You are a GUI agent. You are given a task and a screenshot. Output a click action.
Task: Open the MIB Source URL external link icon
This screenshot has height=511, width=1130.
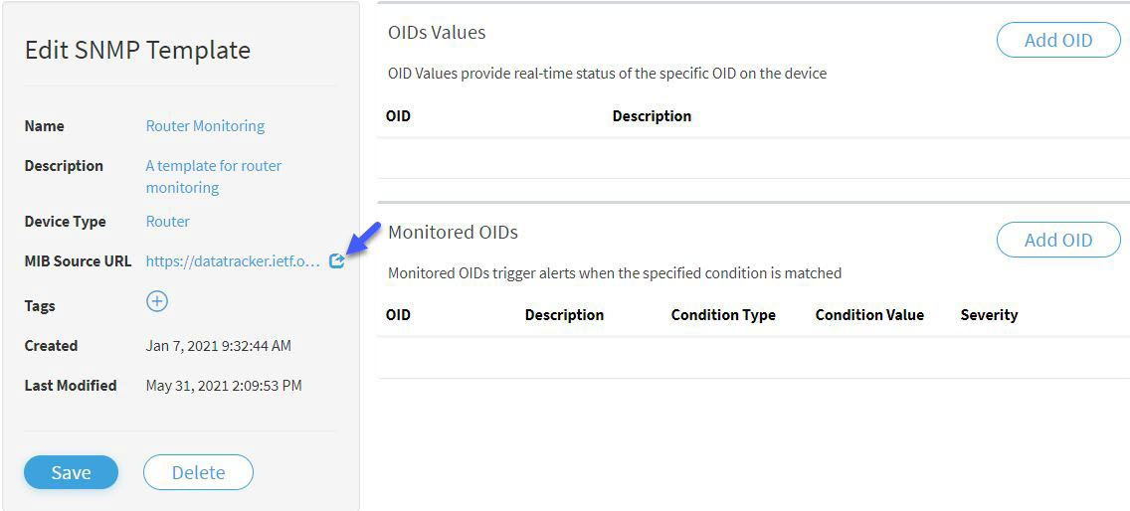click(336, 261)
